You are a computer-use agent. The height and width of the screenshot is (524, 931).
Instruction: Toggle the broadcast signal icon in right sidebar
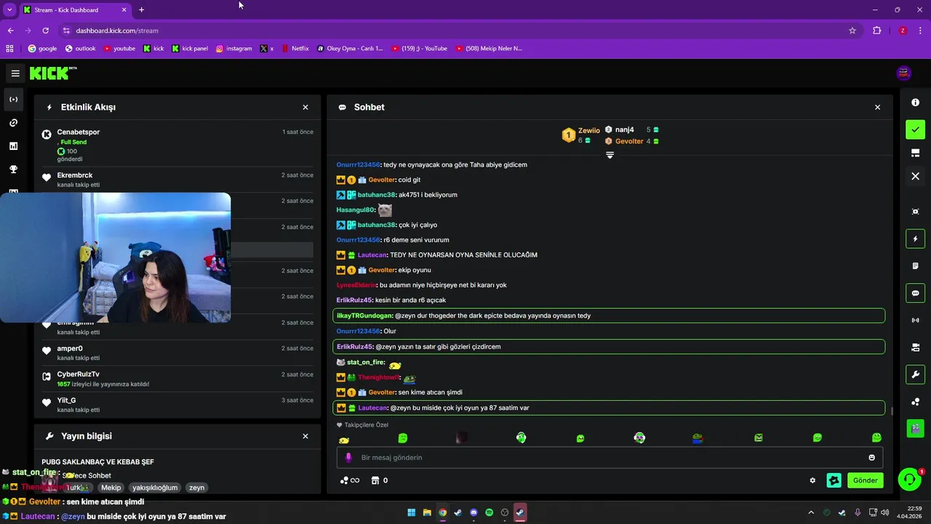pos(915,320)
